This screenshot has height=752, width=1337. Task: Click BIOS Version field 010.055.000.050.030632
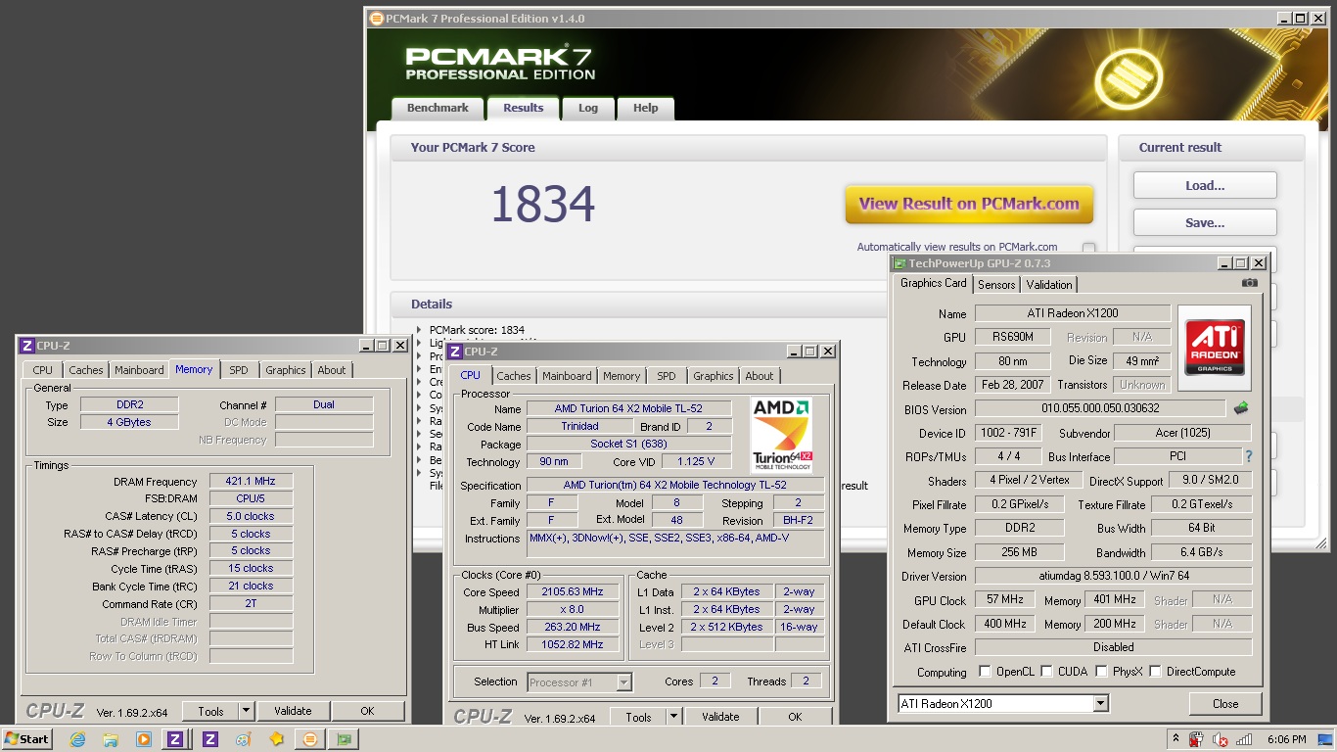pyautogui.click(x=1100, y=409)
